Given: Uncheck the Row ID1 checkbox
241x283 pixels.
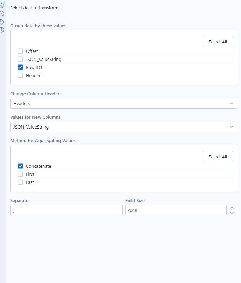Looking at the screenshot, I should [20, 67].
